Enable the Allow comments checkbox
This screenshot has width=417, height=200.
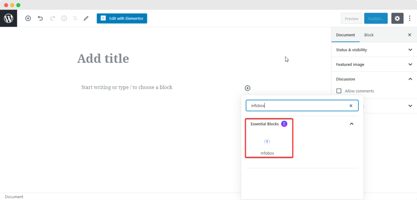[x=339, y=91]
